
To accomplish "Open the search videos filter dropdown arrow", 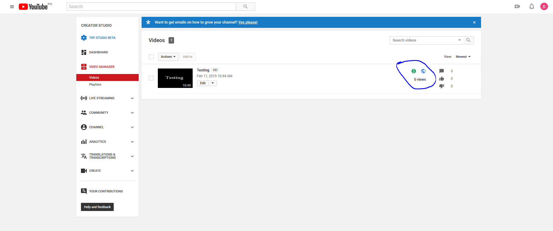I will coord(460,40).
